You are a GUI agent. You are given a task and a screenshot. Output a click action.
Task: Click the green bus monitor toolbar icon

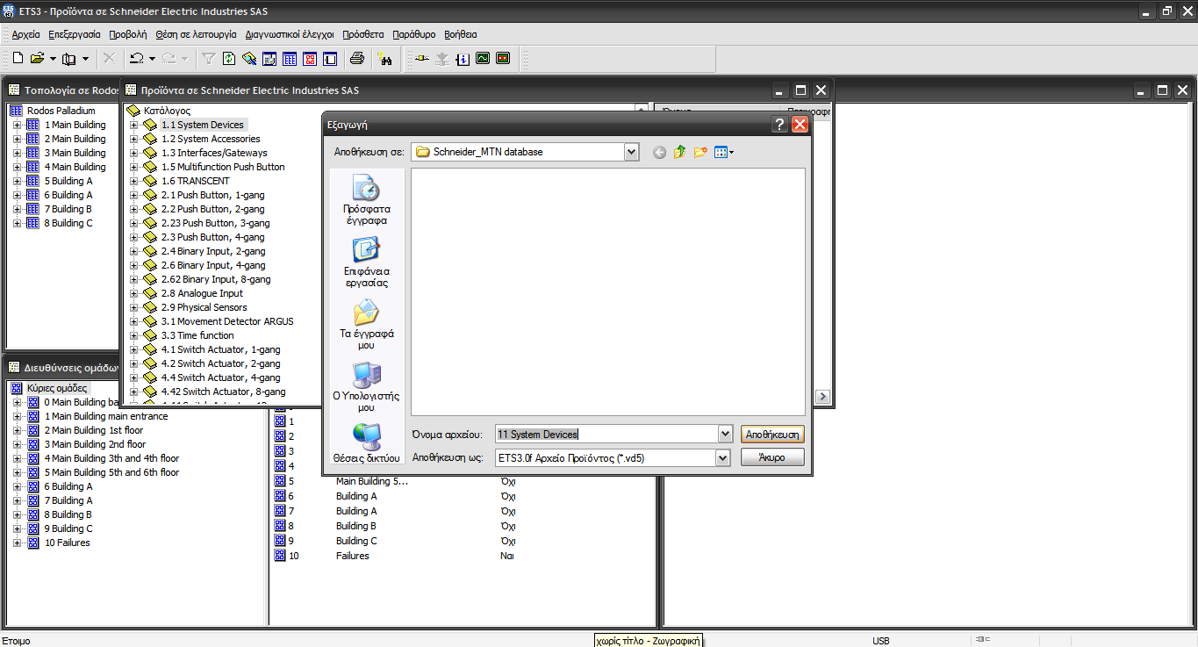[x=483, y=59]
